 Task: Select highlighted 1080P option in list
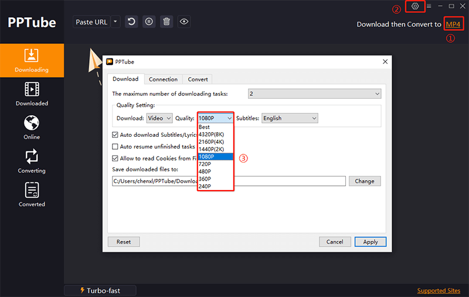point(215,157)
